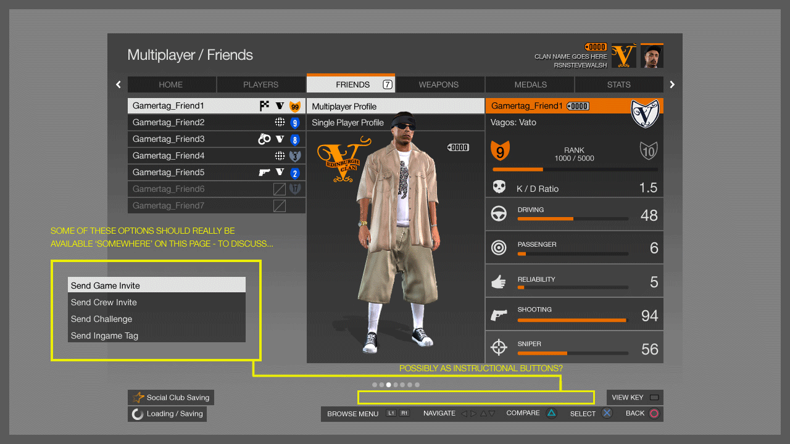This screenshot has width=790, height=444.
Task: Click the Rank progress bar
Action: click(575, 169)
